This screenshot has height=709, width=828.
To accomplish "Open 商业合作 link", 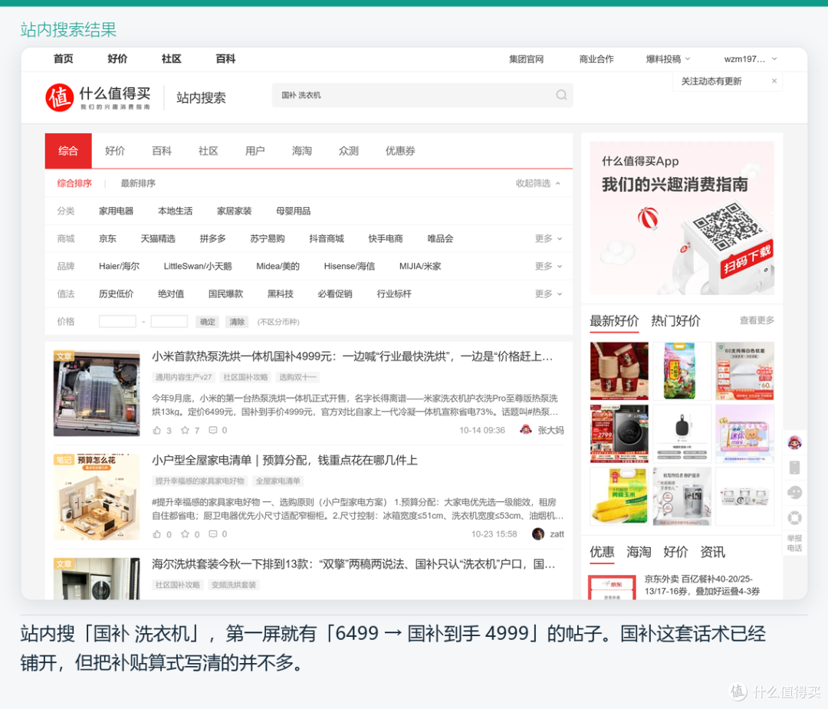I will click(596, 59).
